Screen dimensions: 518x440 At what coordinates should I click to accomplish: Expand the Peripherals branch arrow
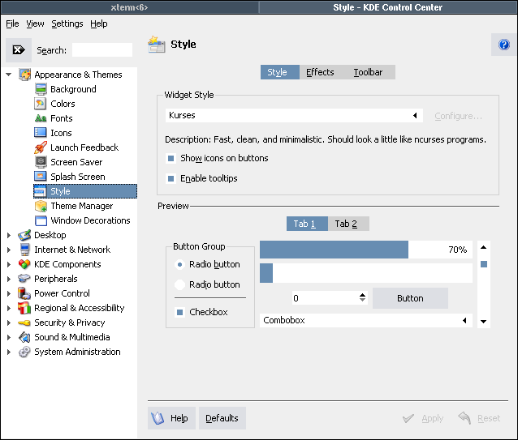tap(9, 279)
